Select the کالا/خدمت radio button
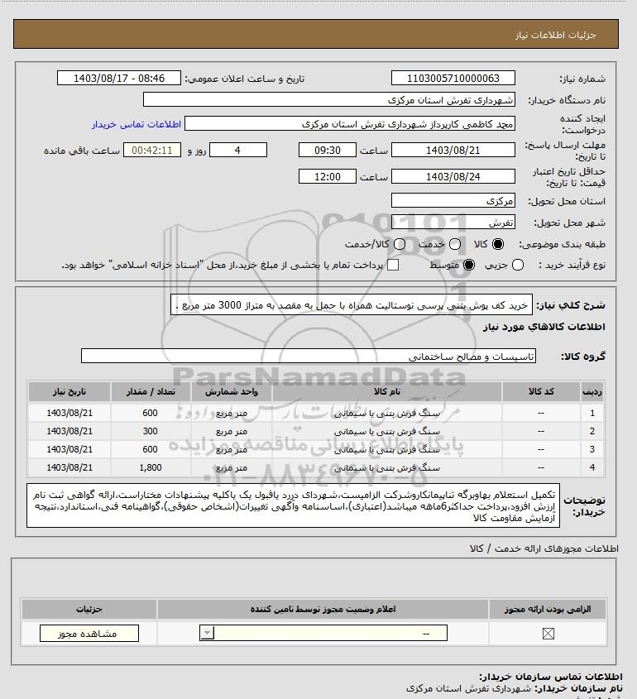Screen dimensions: 637x699 [x=400, y=244]
